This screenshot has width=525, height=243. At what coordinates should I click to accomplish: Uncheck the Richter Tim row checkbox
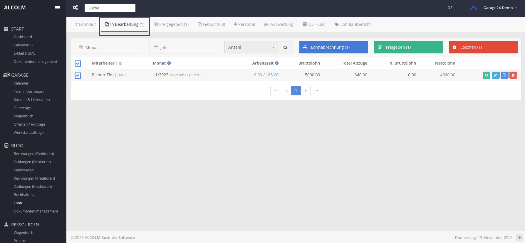point(78,75)
